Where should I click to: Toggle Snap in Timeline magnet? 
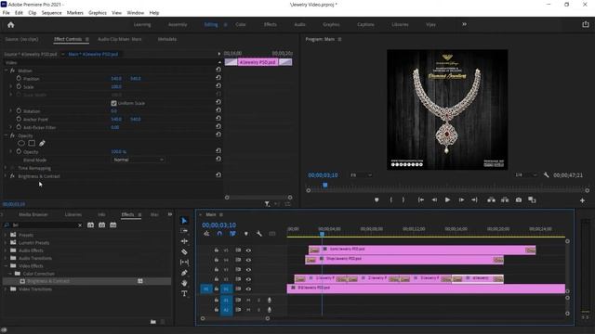tap(219, 234)
